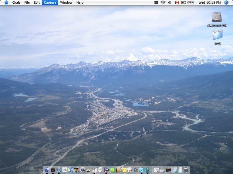Open Safari browser in the Dock
Screen dimensions: 233x174
pyautogui.click(x=59, y=170)
